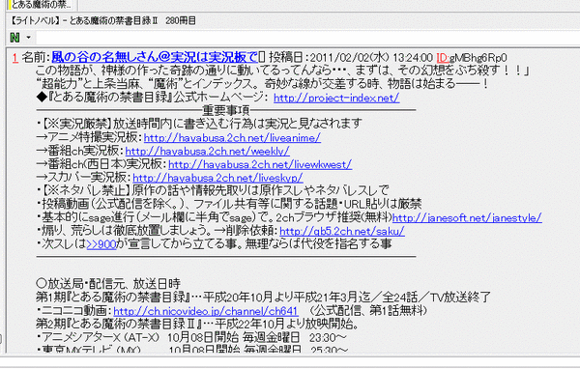This screenshot has width=580, height=369.
Task: Open poster name 風の谷の名無しさん@実況は実況板で
Action: [155, 57]
